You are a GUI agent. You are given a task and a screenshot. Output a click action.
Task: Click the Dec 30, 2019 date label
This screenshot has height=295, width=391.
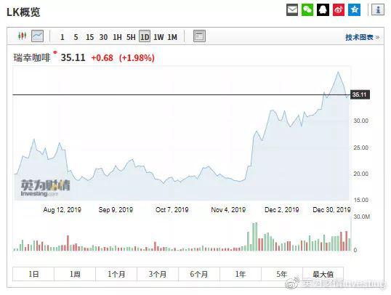pyautogui.click(x=331, y=210)
